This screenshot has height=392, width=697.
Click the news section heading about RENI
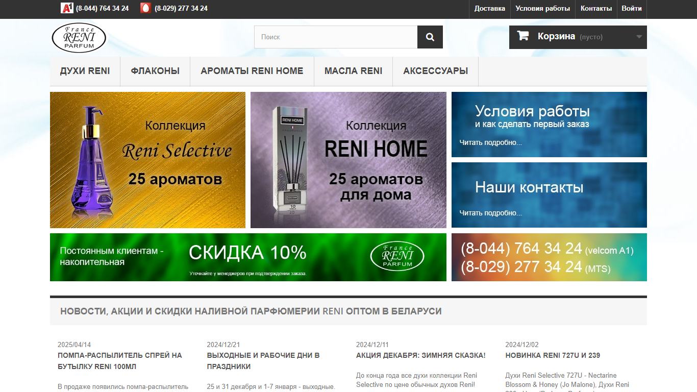(251, 311)
